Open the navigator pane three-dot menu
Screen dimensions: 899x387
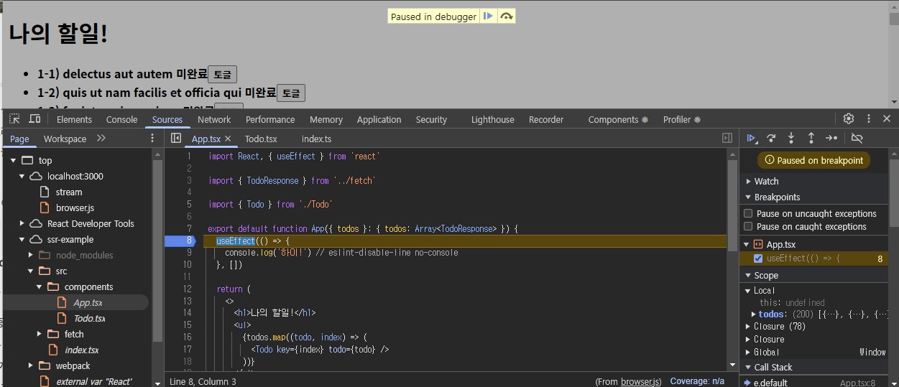(152, 138)
